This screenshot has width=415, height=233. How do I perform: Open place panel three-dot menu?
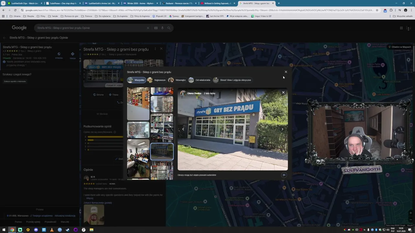[155, 49]
